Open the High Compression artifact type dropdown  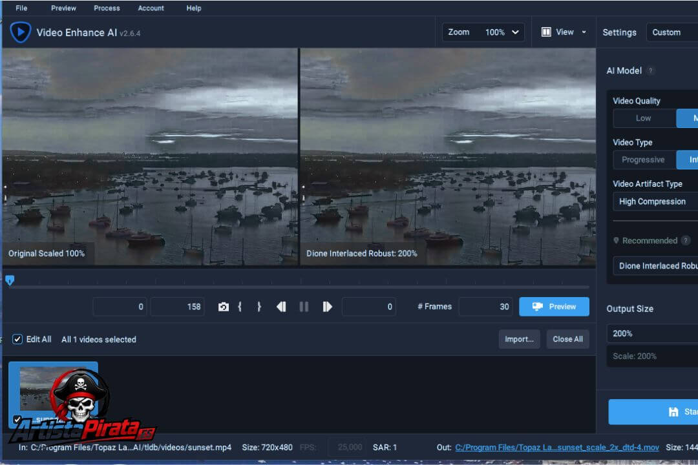[655, 201]
